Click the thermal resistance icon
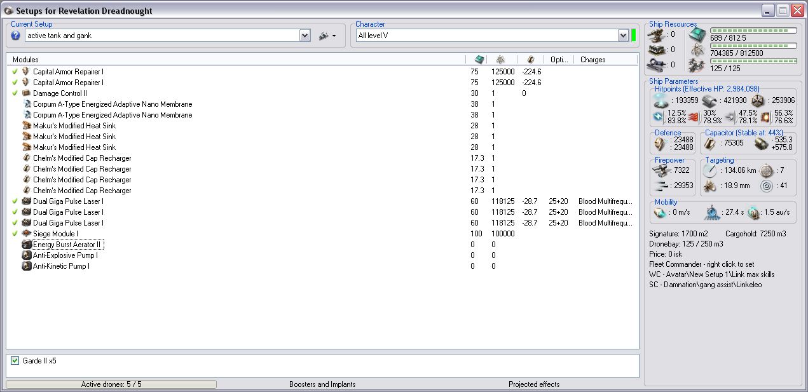The width and height of the screenshot is (808, 392). pyautogui.click(x=694, y=117)
